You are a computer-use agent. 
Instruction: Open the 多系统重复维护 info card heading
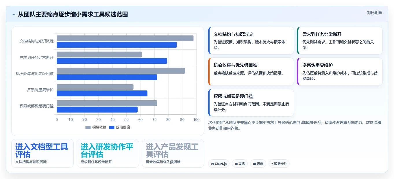tap(318, 65)
